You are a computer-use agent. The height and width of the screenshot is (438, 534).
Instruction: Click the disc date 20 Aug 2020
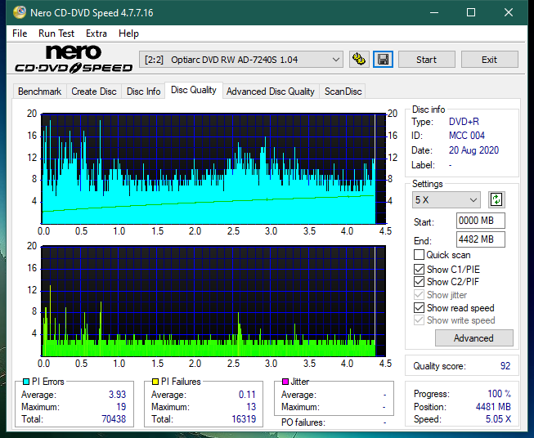(x=473, y=150)
